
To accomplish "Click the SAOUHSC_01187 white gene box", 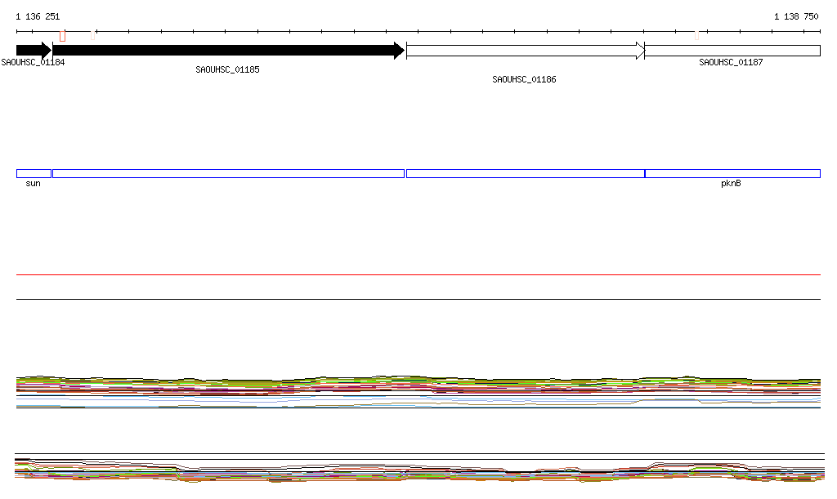I will coord(732,51).
